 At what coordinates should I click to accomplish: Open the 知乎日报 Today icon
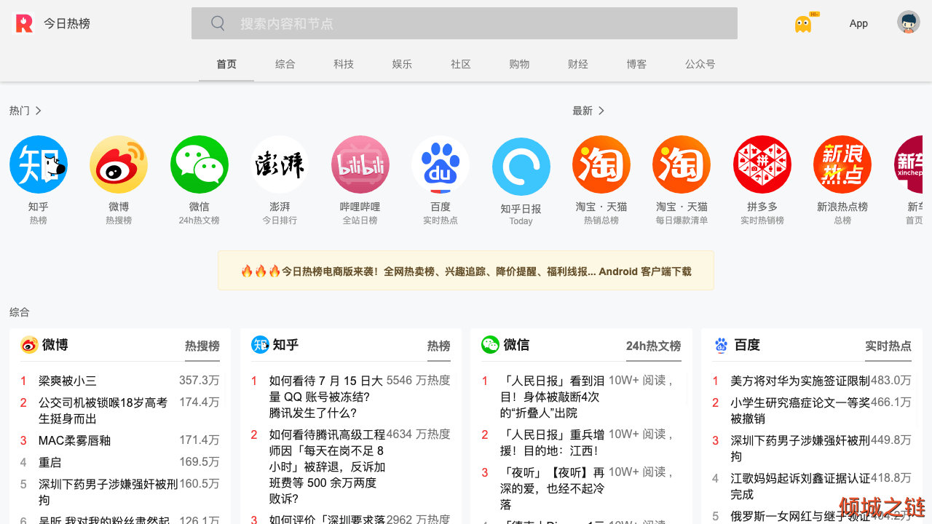point(521,167)
